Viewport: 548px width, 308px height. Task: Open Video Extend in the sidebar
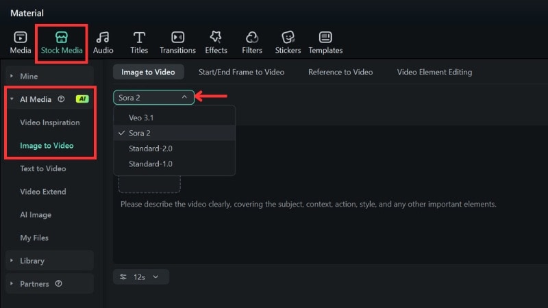tap(43, 192)
